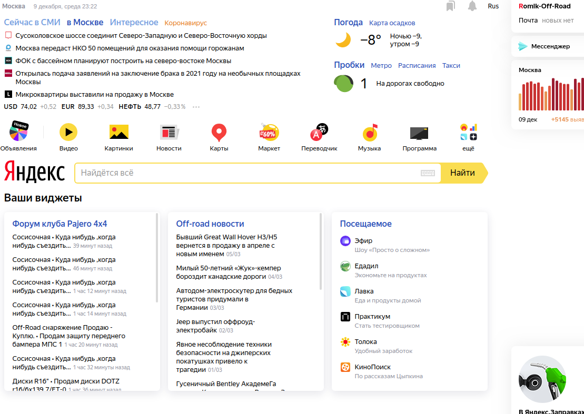Image resolution: width=584 pixels, height=414 pixels.
Task: Click the notifications bell icon
Action: pyautogui.click(x=472, y=6)
